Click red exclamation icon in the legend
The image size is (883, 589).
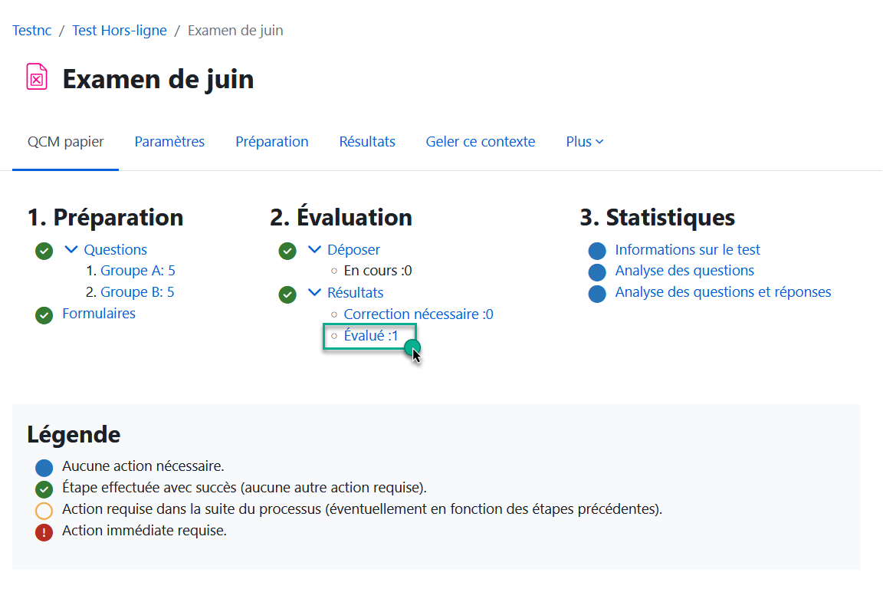44,532
